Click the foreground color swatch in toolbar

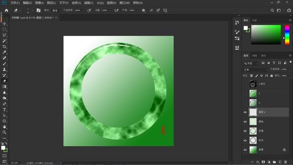pyautogui.click(x=3, y=148)
